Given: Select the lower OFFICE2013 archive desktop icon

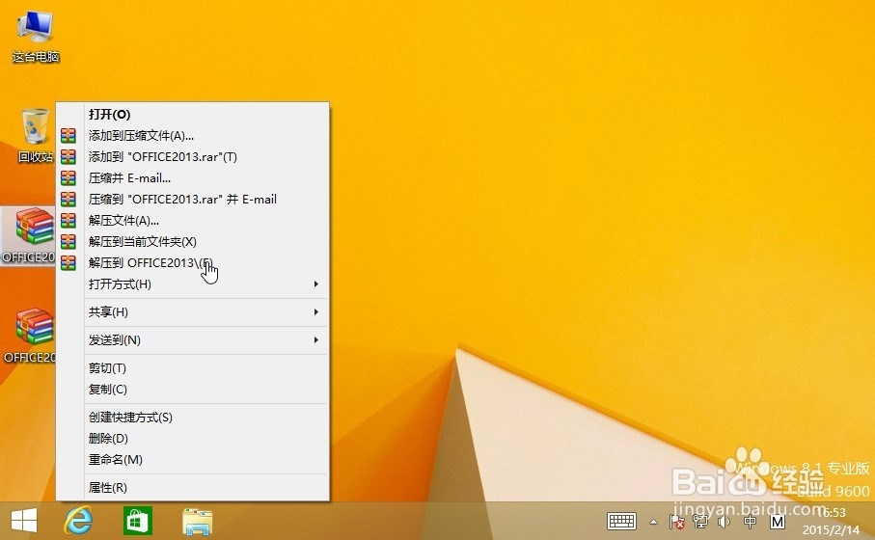Looking at the screenshot, I should point(29,336).
